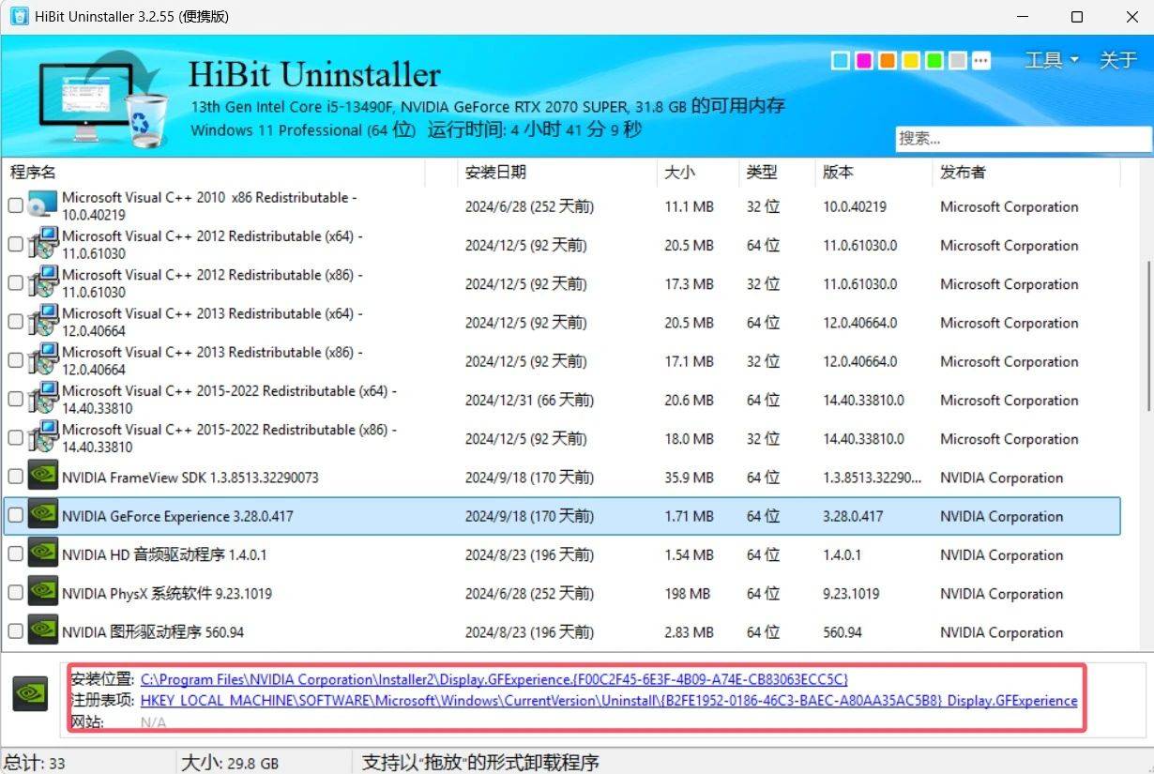
Task: Tick the NVIDIA FrameView SDK checkbox
Action: (x=15, y=477)
